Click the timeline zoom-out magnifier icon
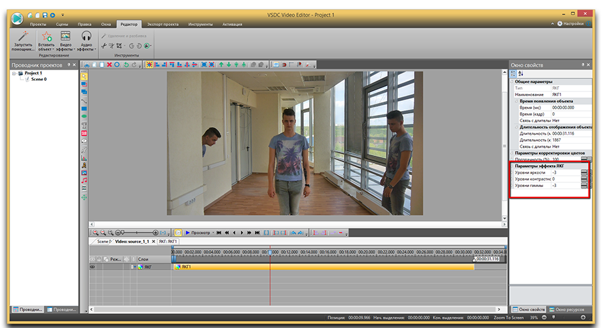This screenshot has height=328, width=602. pyautogui.click(x=103, y=232)
